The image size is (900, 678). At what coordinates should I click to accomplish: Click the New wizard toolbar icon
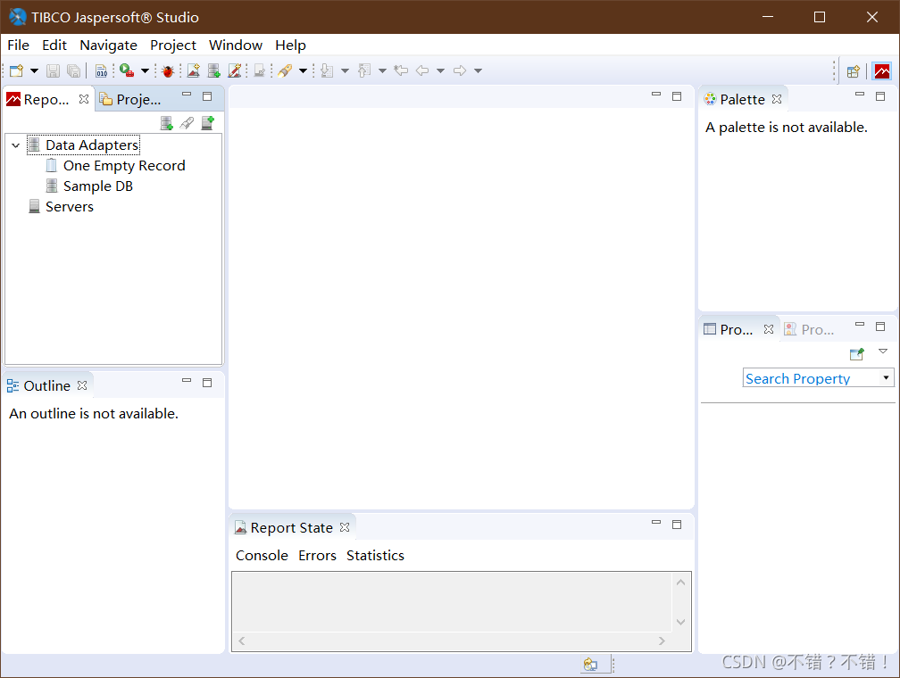17,70
